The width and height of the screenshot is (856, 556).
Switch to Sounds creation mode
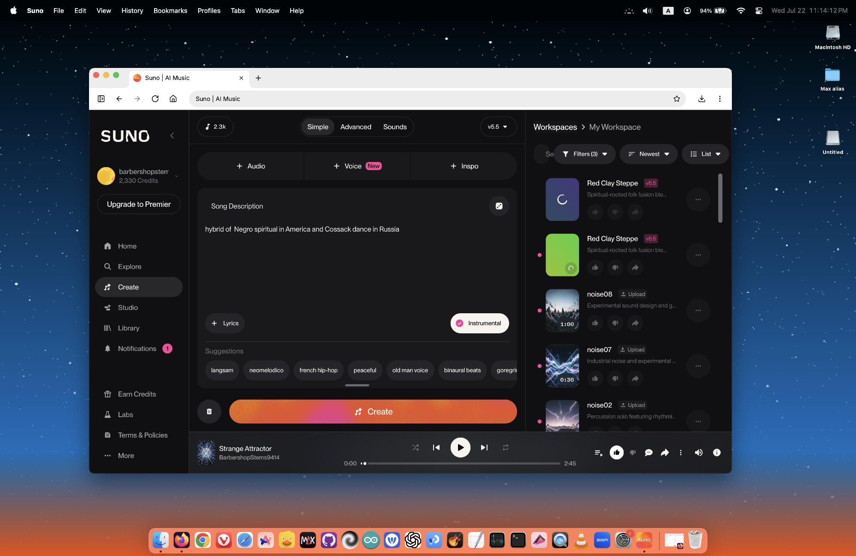[395, 127]
